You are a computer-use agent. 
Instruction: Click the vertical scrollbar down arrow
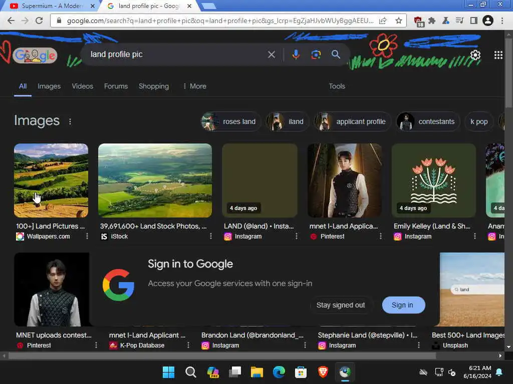point(509,347)
